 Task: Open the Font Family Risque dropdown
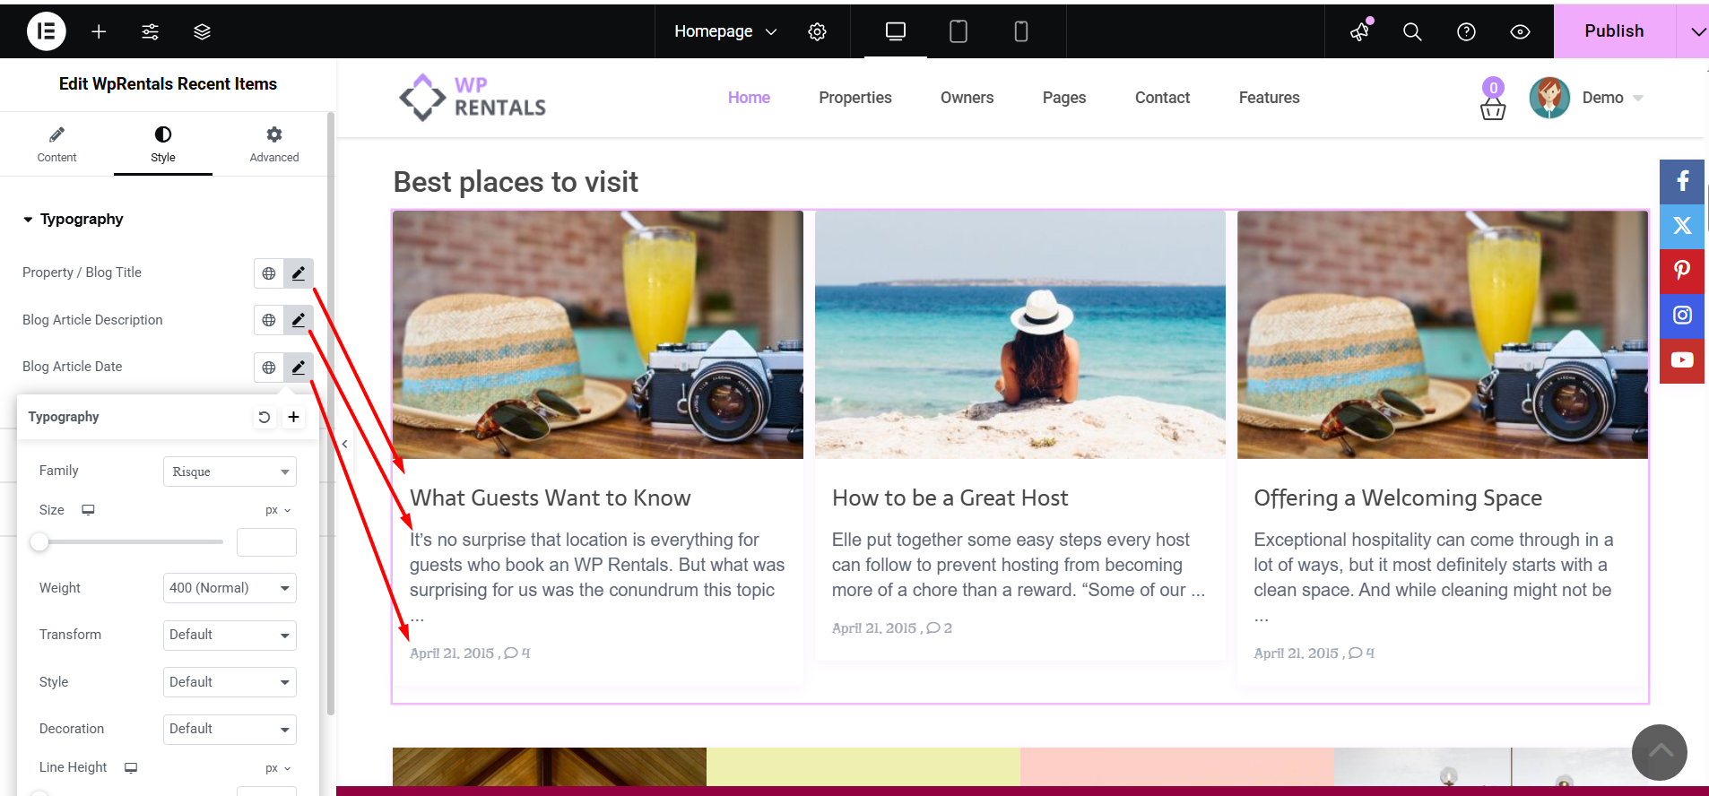pos(230,472)
